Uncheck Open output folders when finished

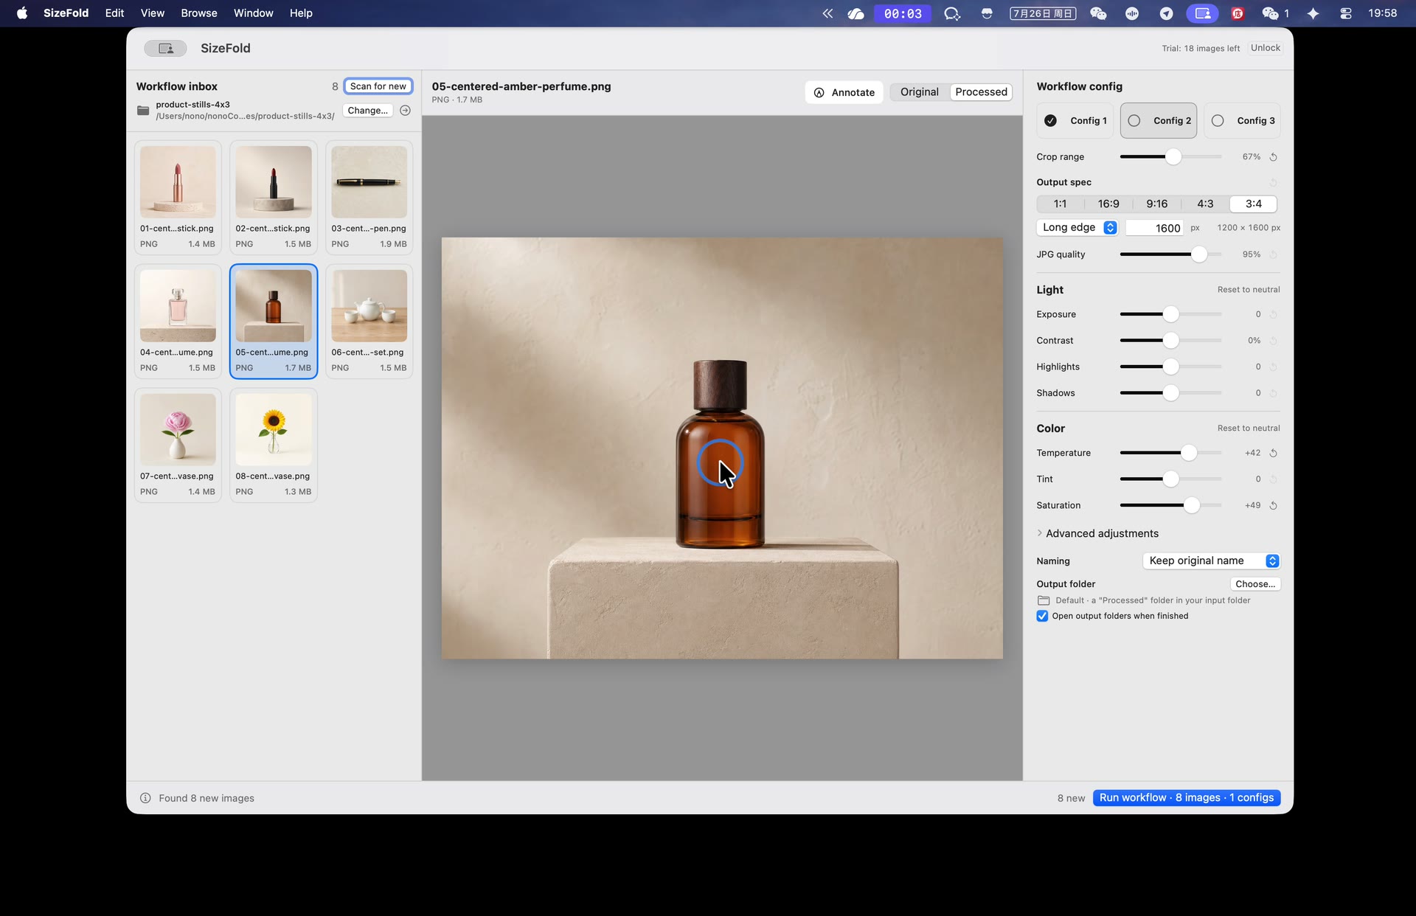(1042, 616)
